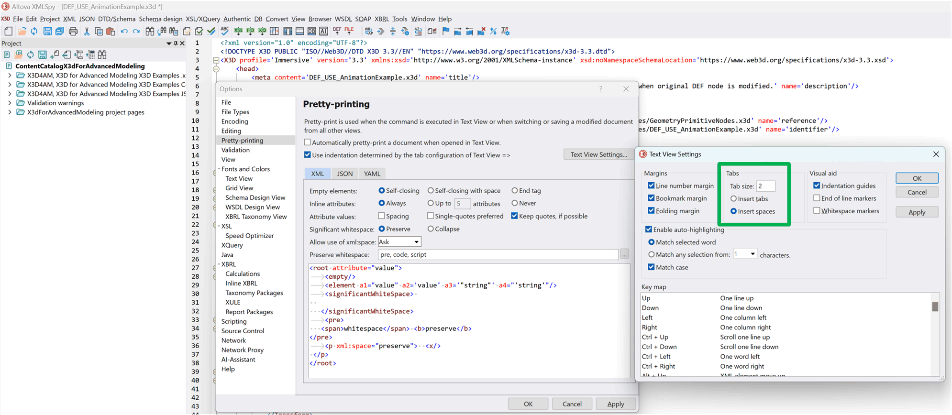The image size is (952, 415).
Task: Click the Print icon in the toolbar
Action: pyautogui.click(x=73, y=32)
